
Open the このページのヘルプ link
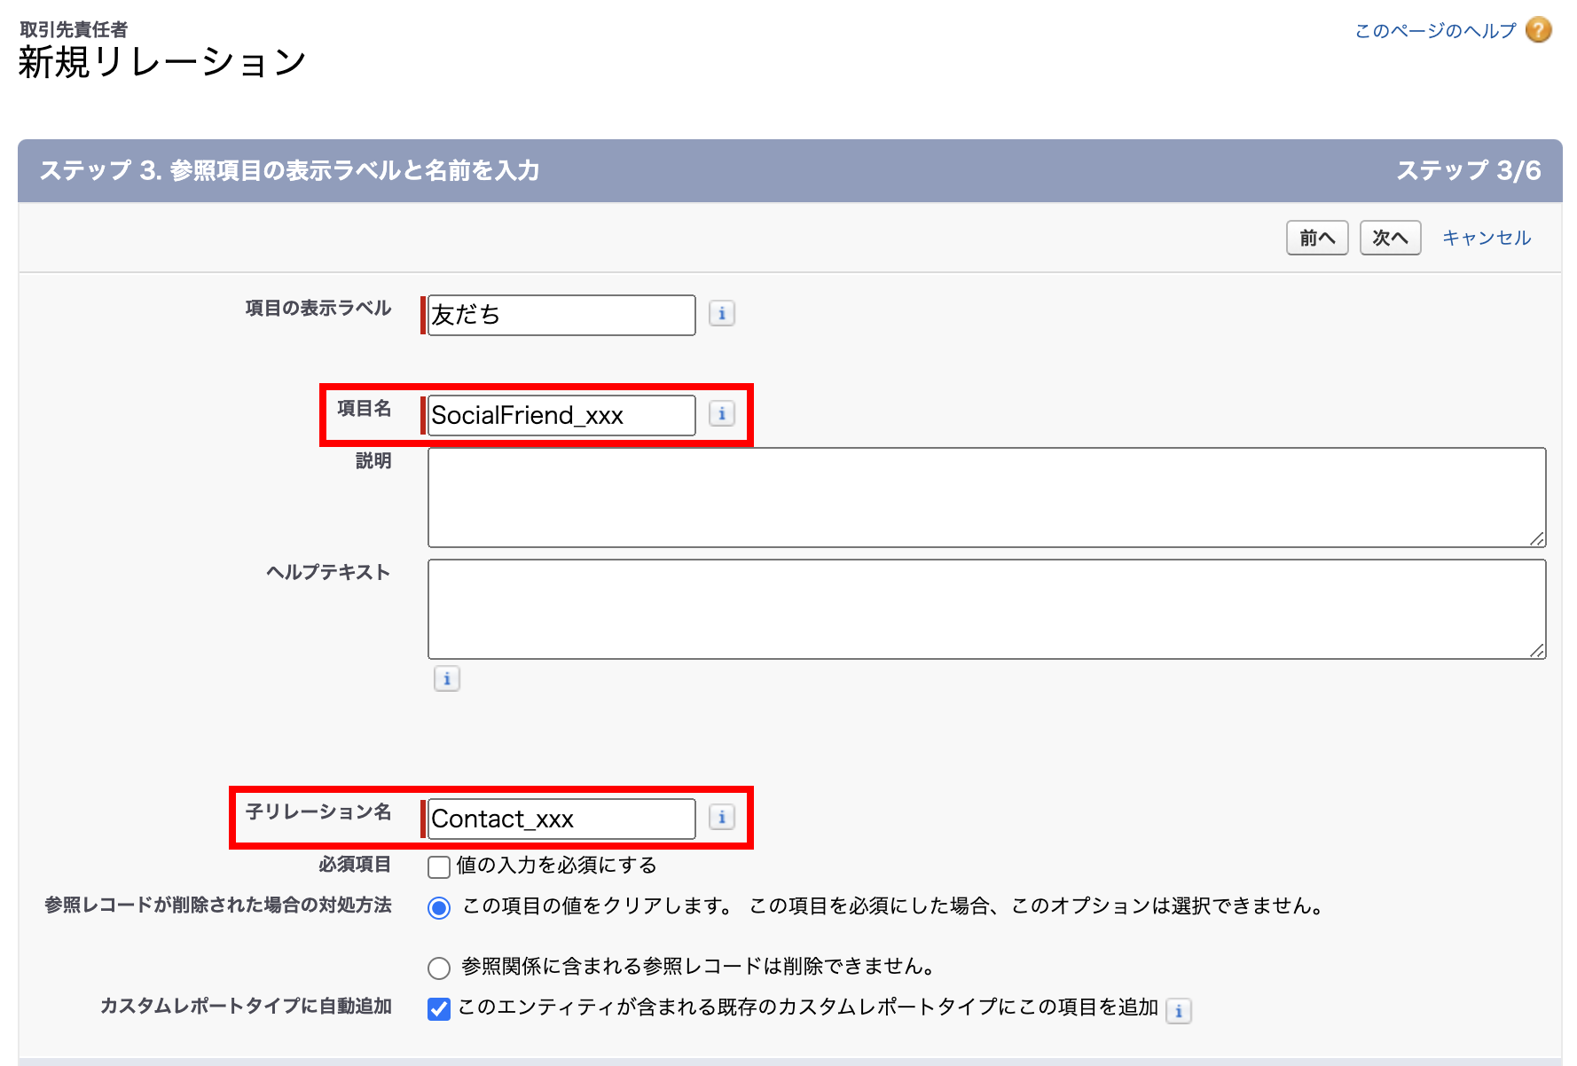(x=1435, y=31)
